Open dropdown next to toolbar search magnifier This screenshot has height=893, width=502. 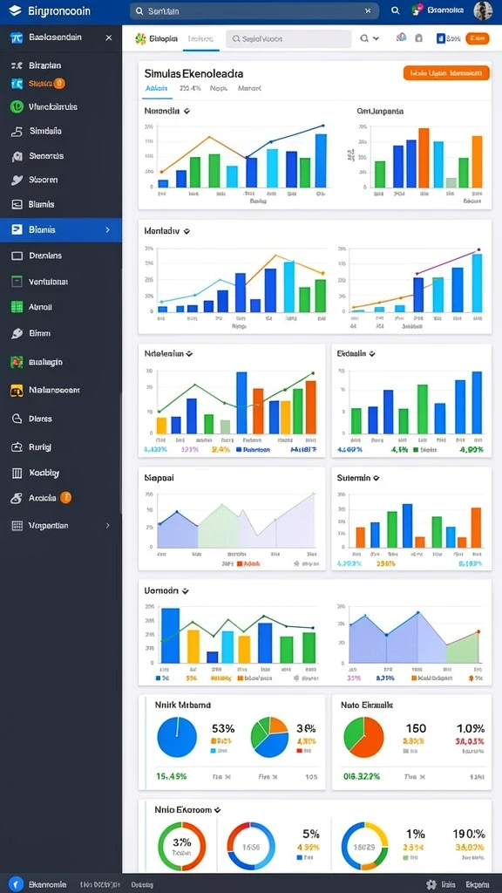(376, 38)
